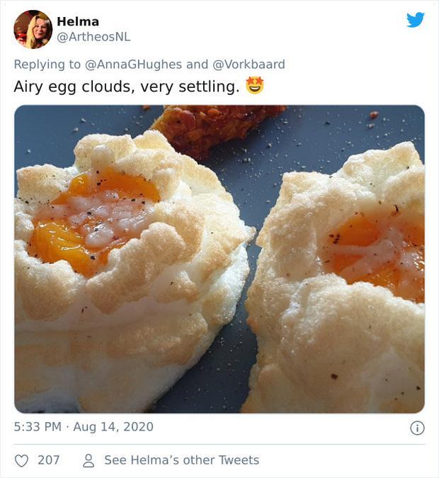See Helma's other Tweets
439x478 pixels.
(181, 460)
